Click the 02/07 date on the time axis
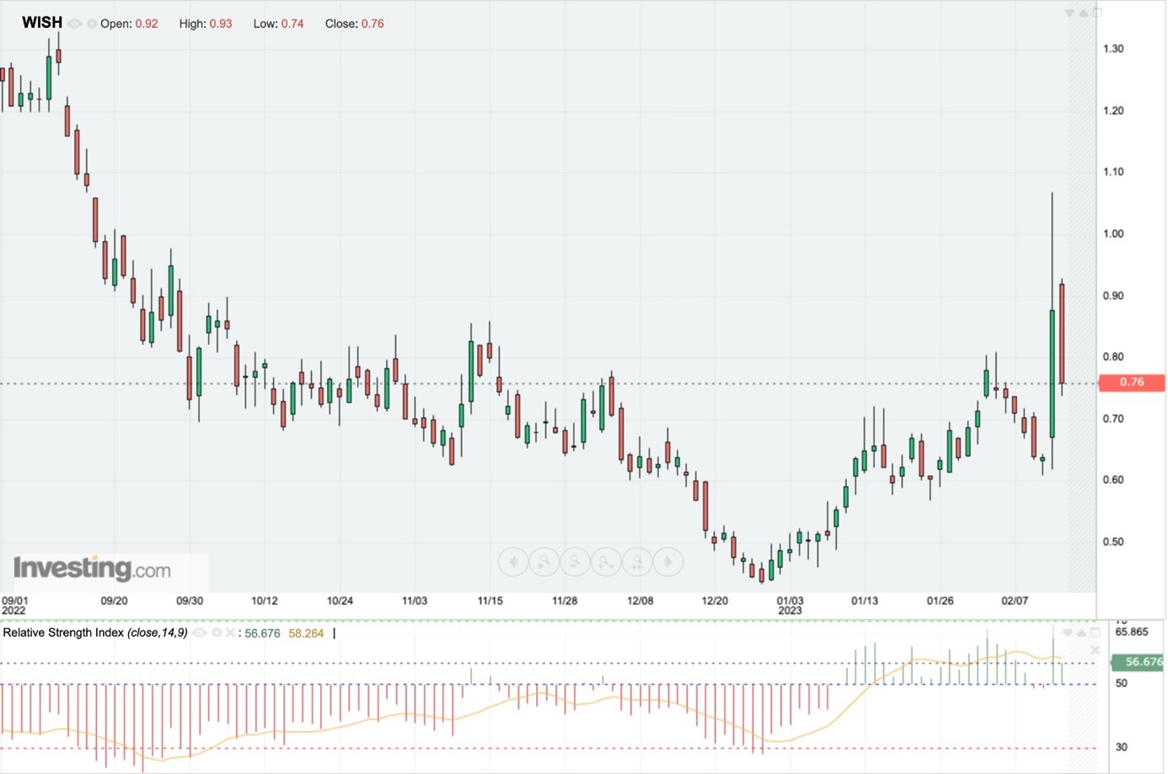Screen dimensions: 1168x774 [1015, 601]
